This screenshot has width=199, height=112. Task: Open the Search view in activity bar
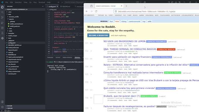pos(2,12)
